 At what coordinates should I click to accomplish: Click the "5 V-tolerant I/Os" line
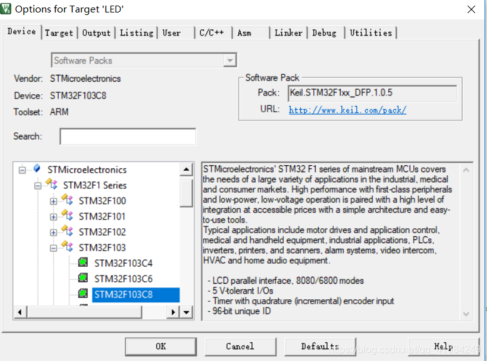(x=241, y=291)
